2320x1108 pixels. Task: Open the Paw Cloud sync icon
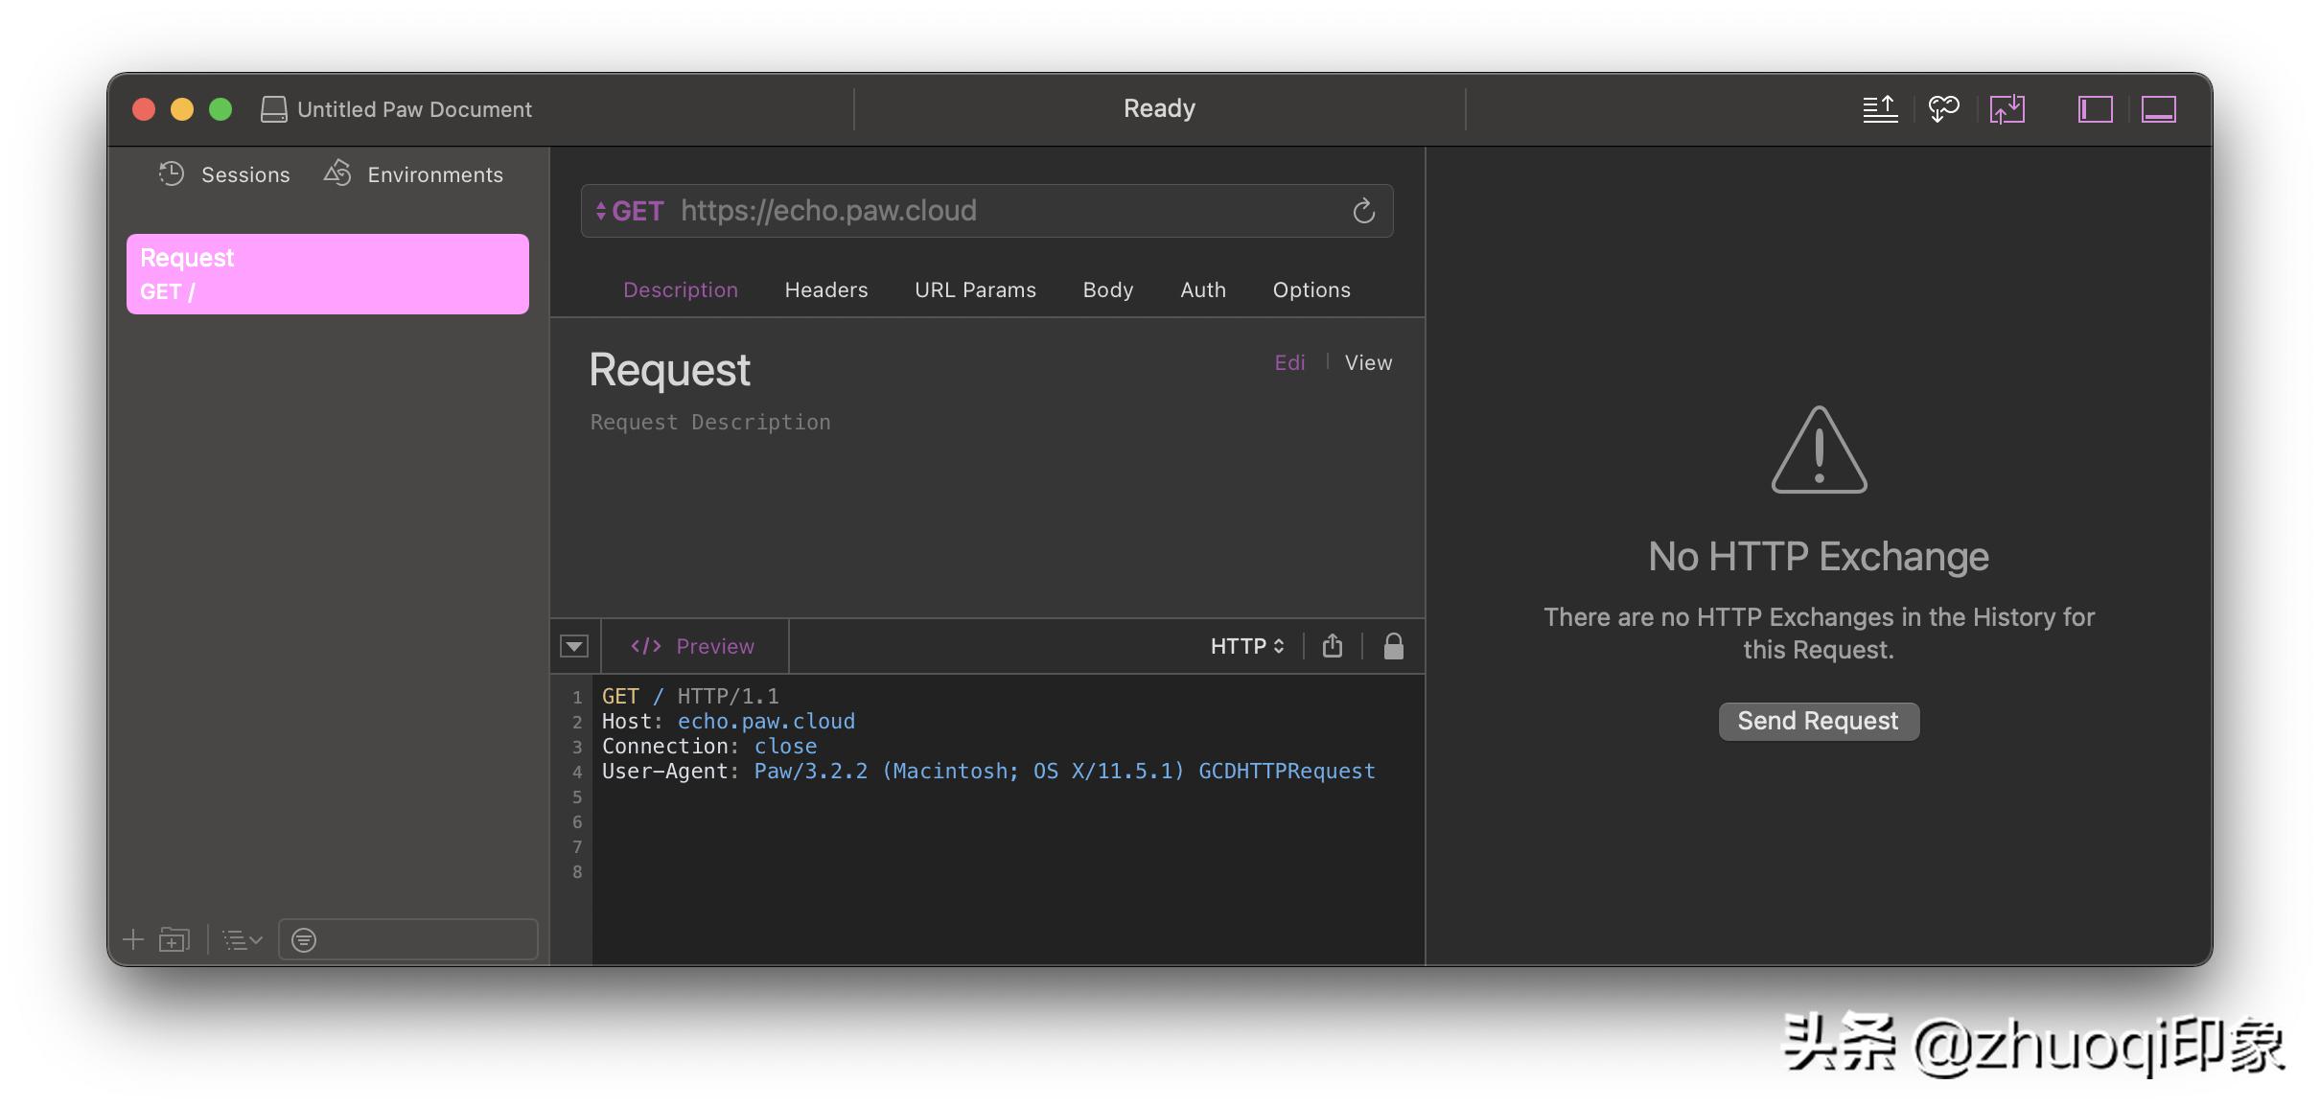[x=1943, y=109]
